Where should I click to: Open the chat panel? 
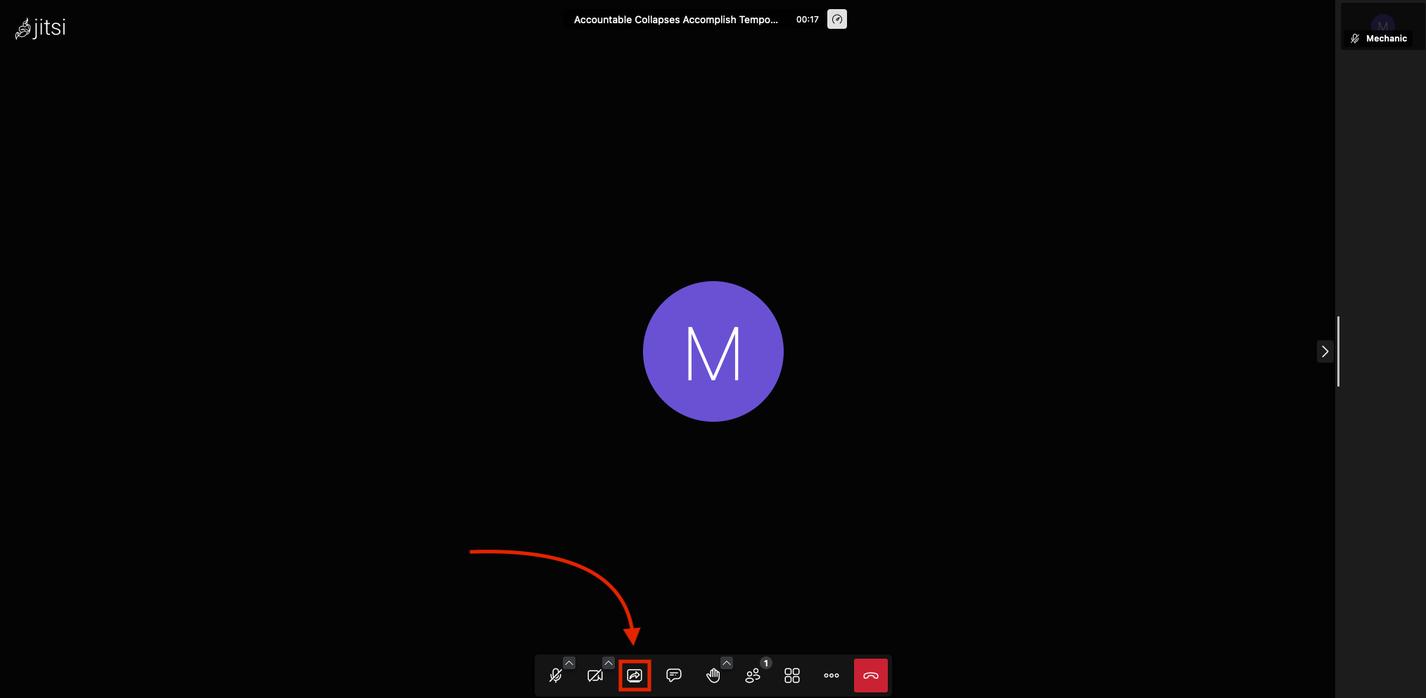674,676
